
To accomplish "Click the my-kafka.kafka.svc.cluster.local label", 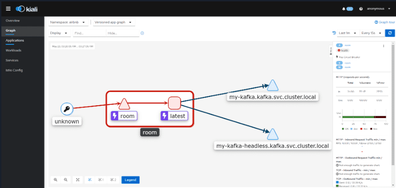I will click(x=273, y=97).
